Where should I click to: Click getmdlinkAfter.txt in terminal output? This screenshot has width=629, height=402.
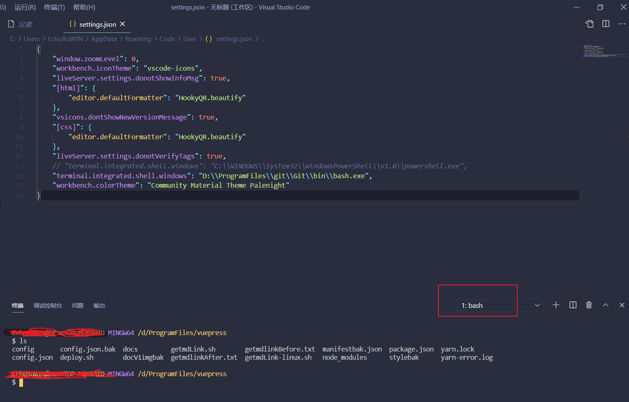point(204,358)
